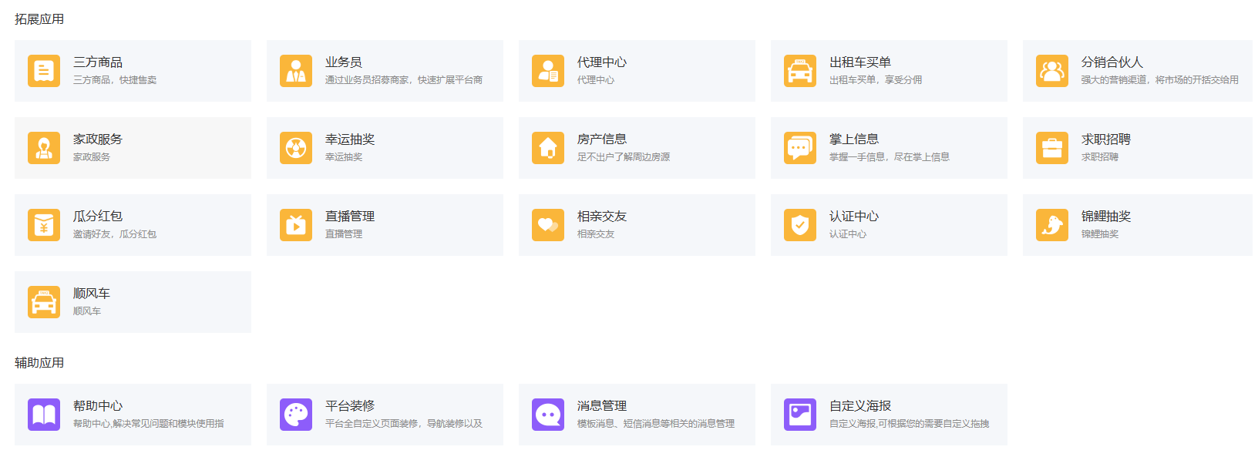Viewport: 1258px width, 467px height.
Task: Click the 瓜分红包 red envelope icon
Action: (x=44, y=225)
